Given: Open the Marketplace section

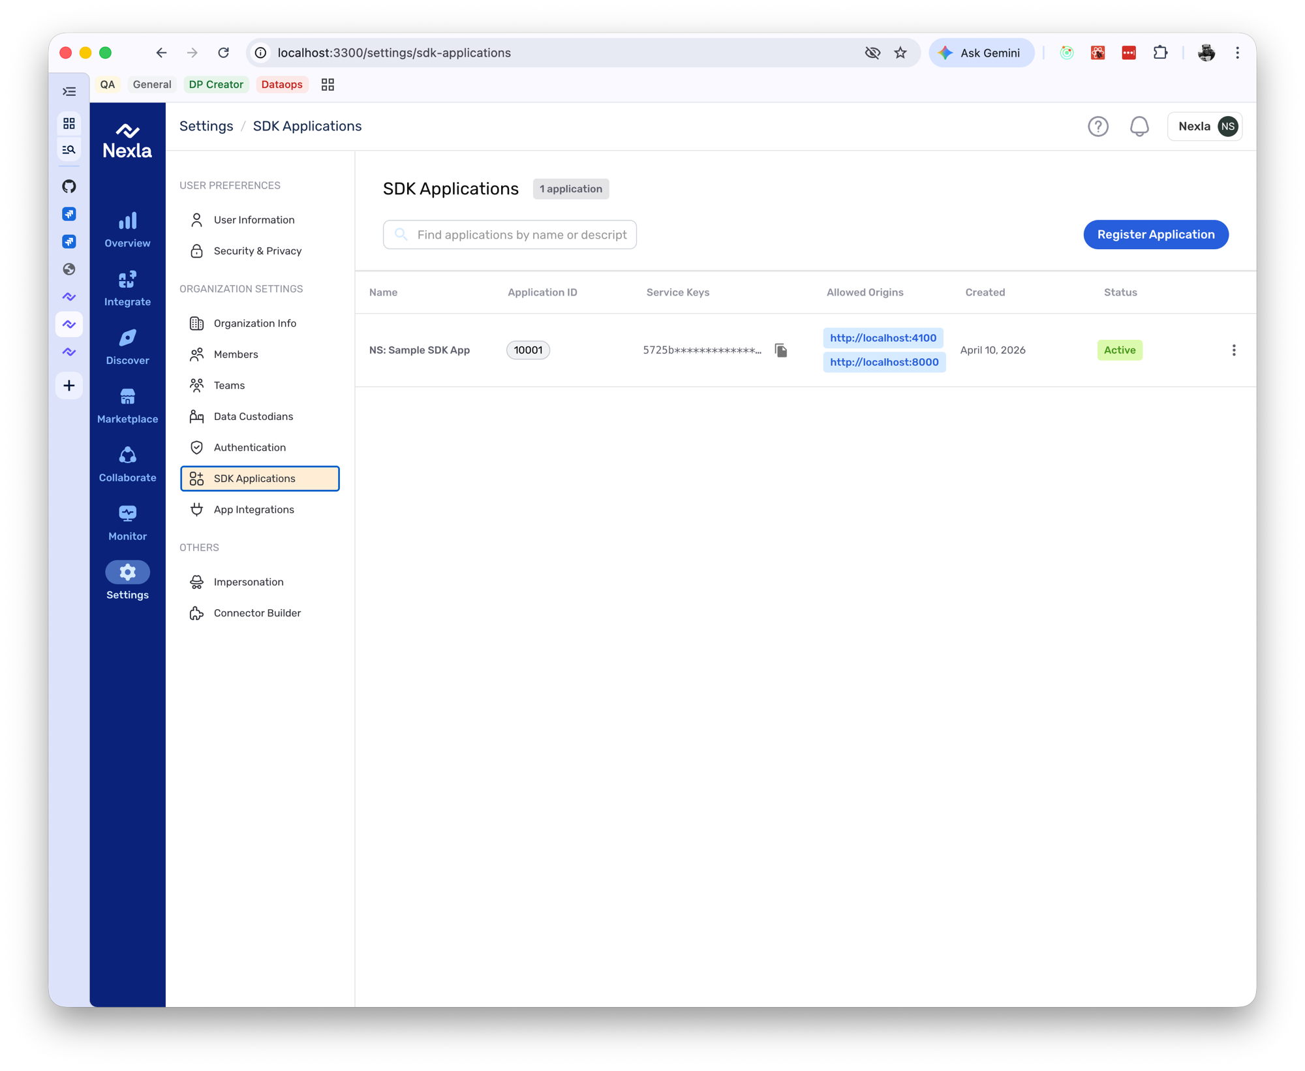Looking at the screenshot, I should 127,406.
